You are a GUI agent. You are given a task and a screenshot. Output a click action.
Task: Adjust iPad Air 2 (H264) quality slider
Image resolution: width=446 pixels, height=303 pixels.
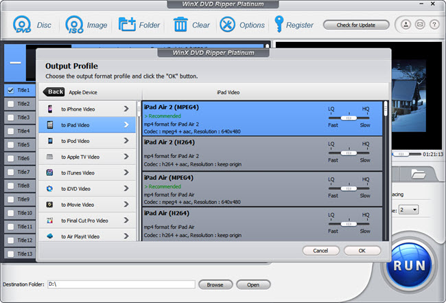click(x=349, y=153)
